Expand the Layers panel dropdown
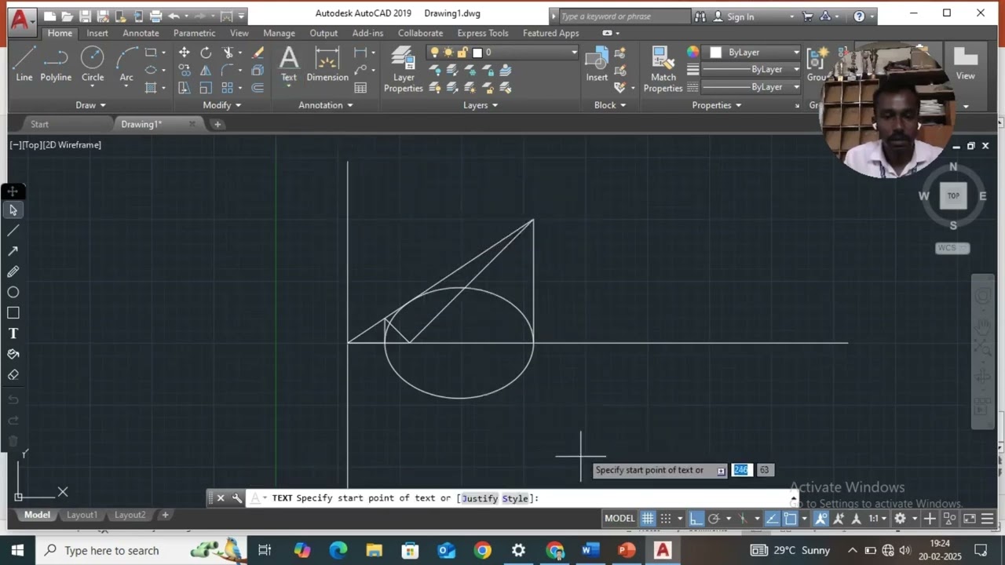Image resolution: width=1005 pixels, height=565 pixels. pyautogui.click(x=481, y=105)
